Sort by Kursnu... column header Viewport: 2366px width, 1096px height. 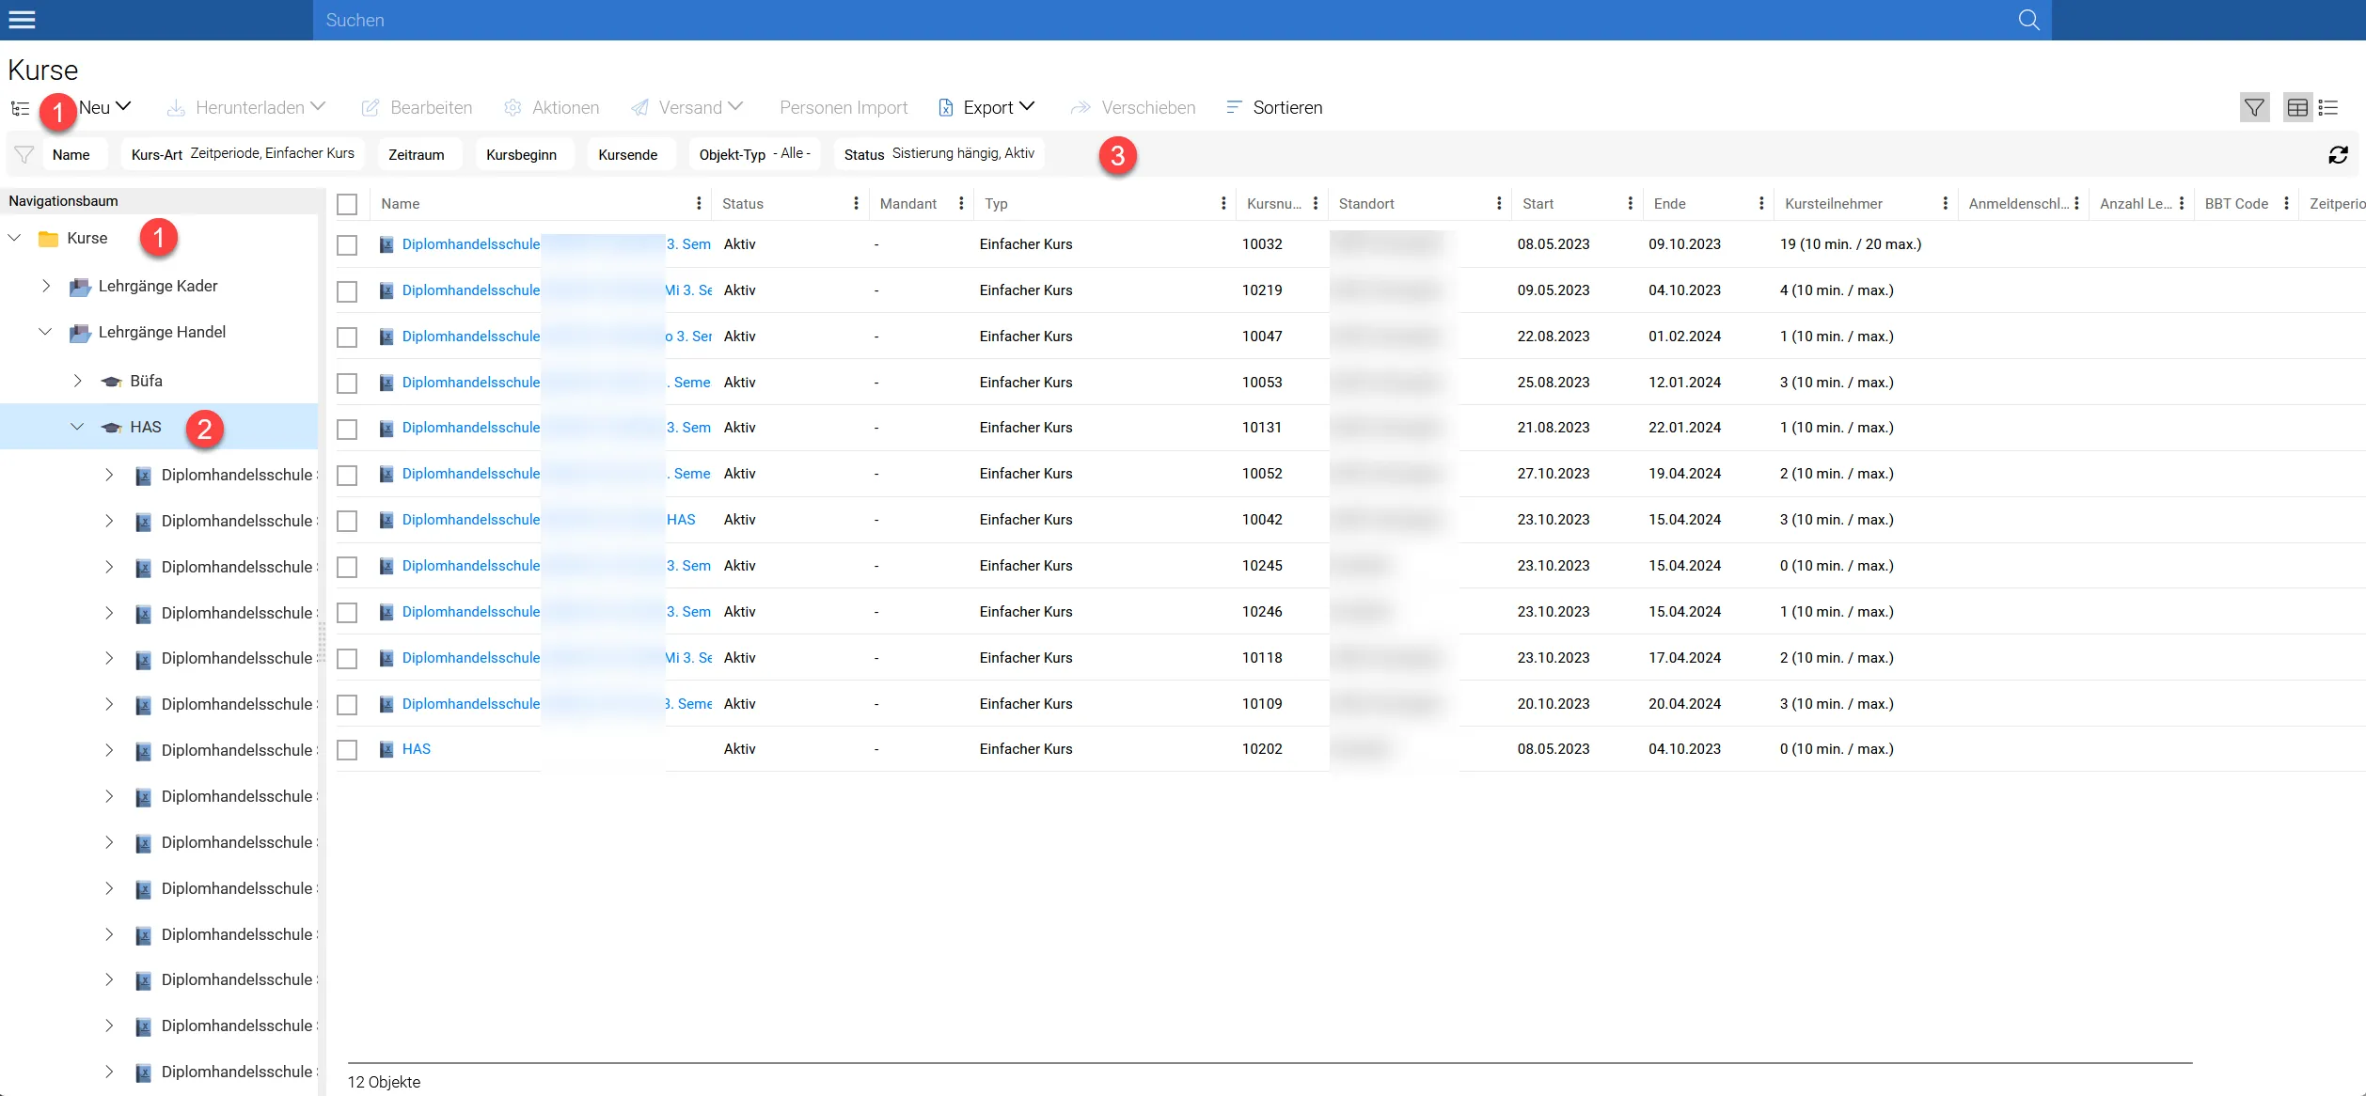[x=1273, y=204]
